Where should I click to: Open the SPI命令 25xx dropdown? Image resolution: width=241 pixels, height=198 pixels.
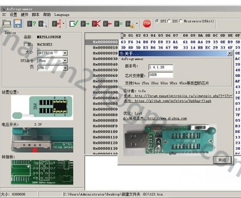(65, 61)
